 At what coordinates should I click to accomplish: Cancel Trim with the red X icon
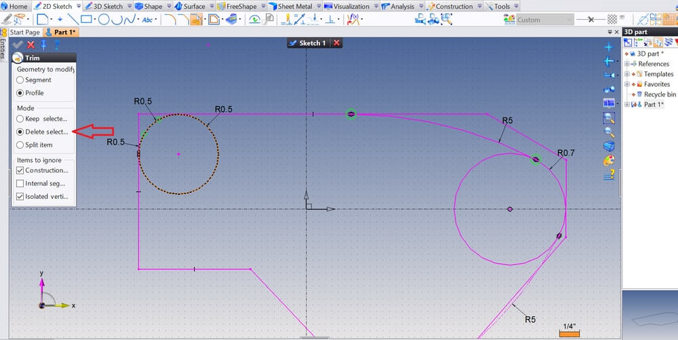tap(31, 45)
